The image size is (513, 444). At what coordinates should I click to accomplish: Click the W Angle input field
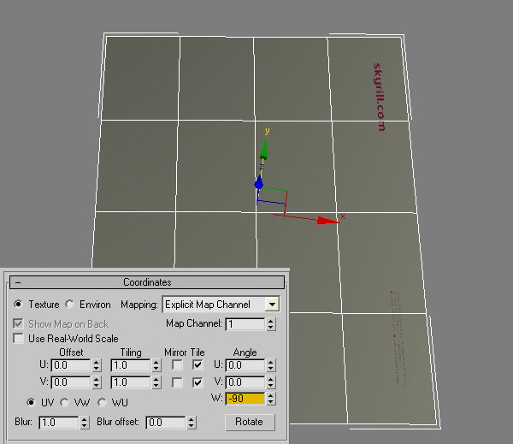coord(245,399)
